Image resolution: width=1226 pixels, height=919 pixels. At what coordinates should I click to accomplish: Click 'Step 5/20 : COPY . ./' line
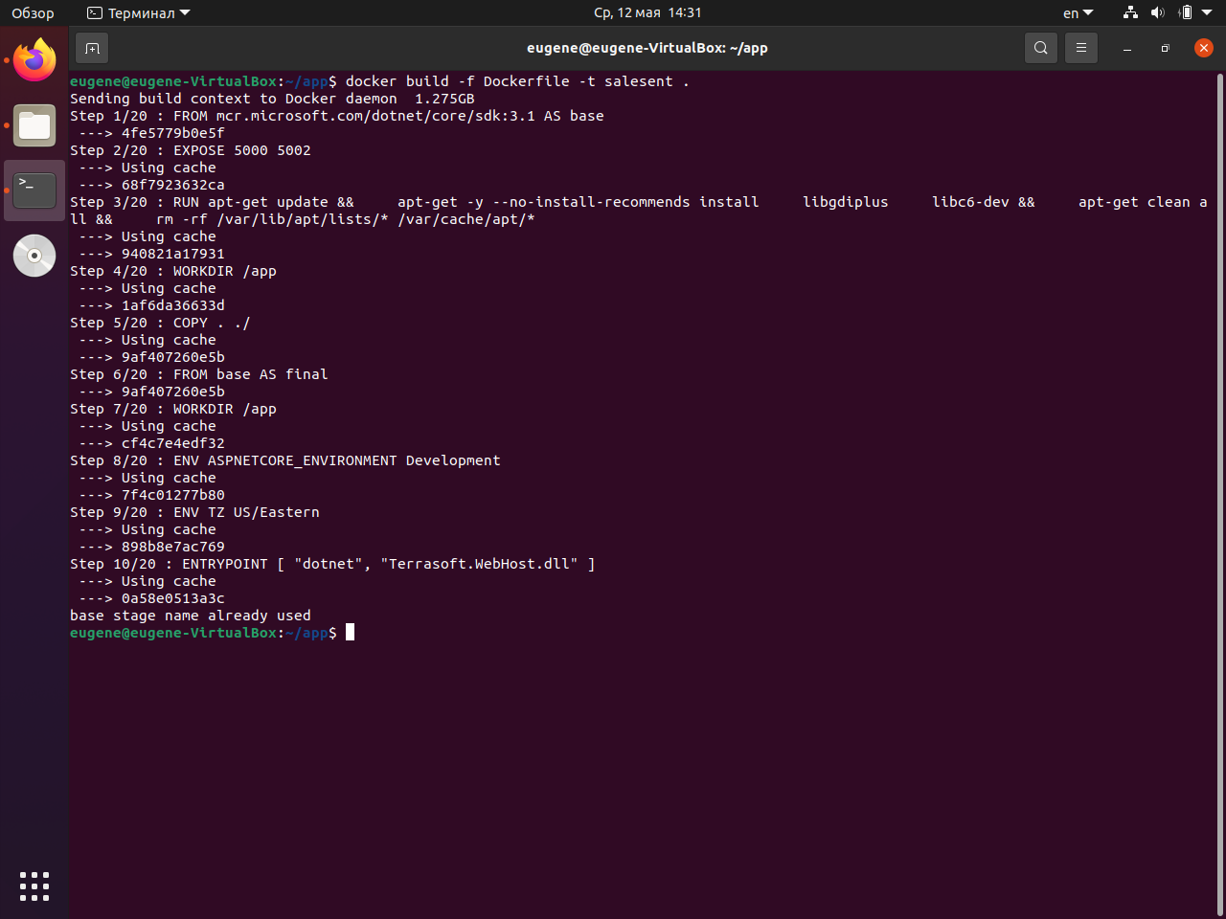point(160,323)
